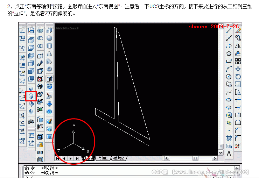Switch to the 布局1 layout tab
This screenshot has width=259, height=178.
[x=103, y=158]
